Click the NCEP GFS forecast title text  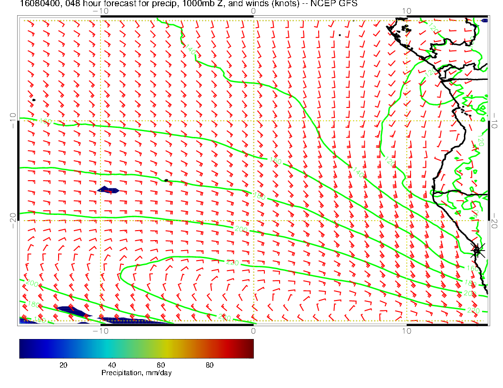189,3
